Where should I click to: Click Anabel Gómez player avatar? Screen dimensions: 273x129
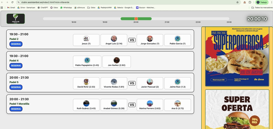(114, 103)
